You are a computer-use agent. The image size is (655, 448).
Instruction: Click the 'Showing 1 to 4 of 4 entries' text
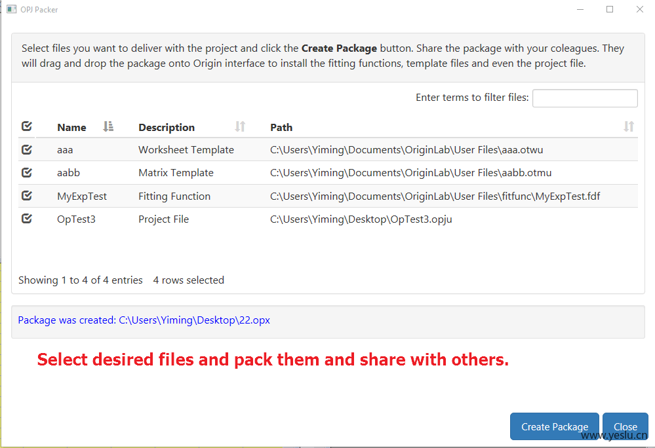click(81, 280)
